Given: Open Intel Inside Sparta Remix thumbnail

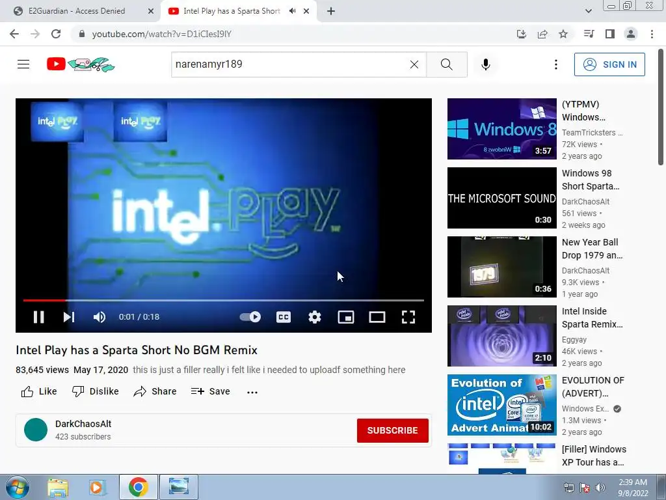Looking at the screenshot, I should click(x=501, y=336).
